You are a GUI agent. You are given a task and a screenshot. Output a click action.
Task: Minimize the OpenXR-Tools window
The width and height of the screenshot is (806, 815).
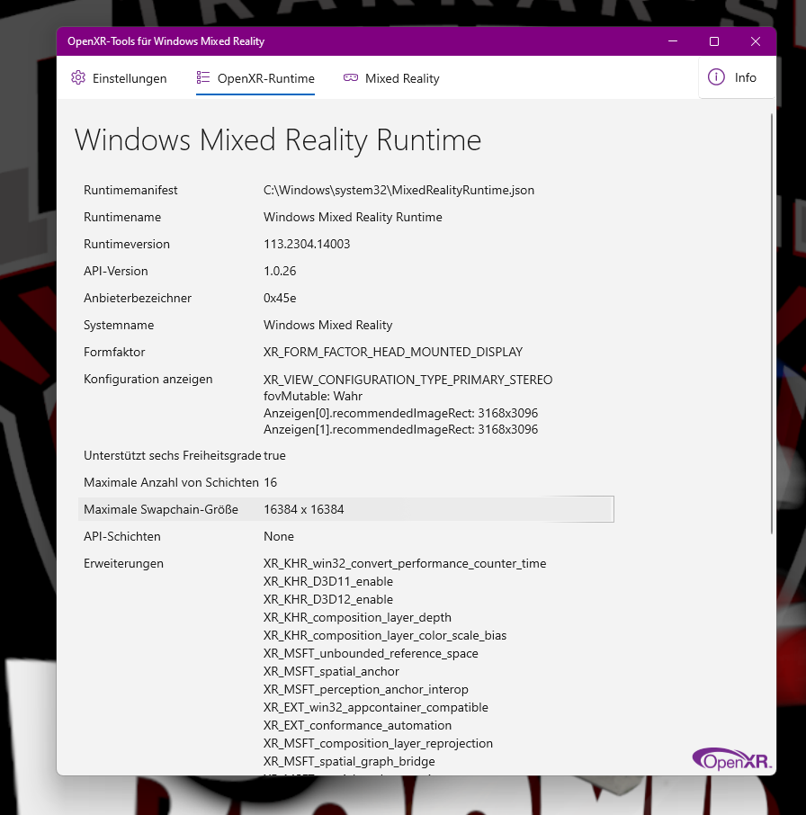point(673,41)
